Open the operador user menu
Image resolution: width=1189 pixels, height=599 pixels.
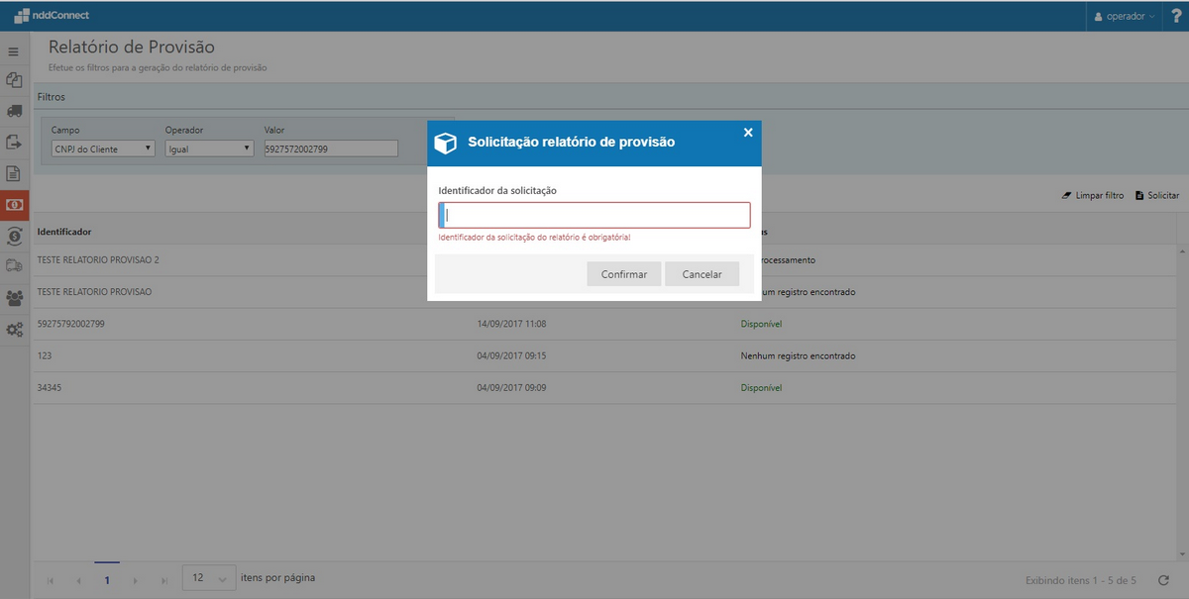[x=1125, y=16]
